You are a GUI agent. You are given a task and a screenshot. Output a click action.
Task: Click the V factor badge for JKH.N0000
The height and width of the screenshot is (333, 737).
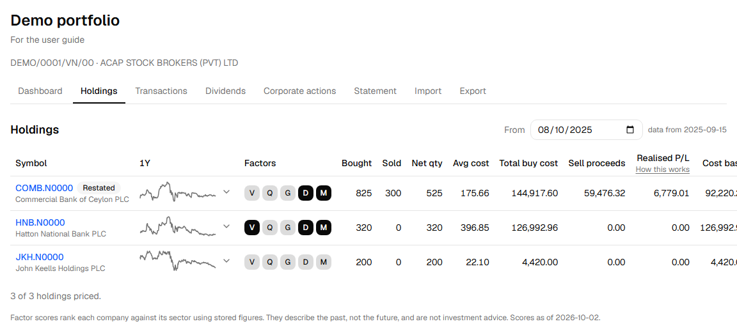(x=252, y=262)
